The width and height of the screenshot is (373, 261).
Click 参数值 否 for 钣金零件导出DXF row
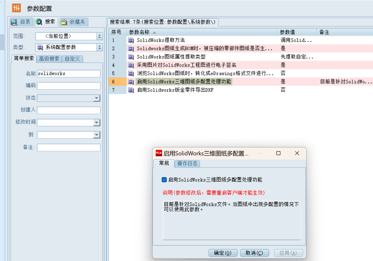tap(283, 90)
